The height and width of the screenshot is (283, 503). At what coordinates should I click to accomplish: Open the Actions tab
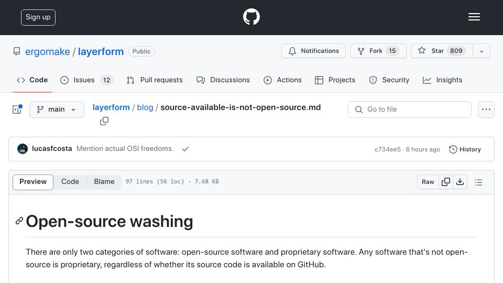[282, 80]
